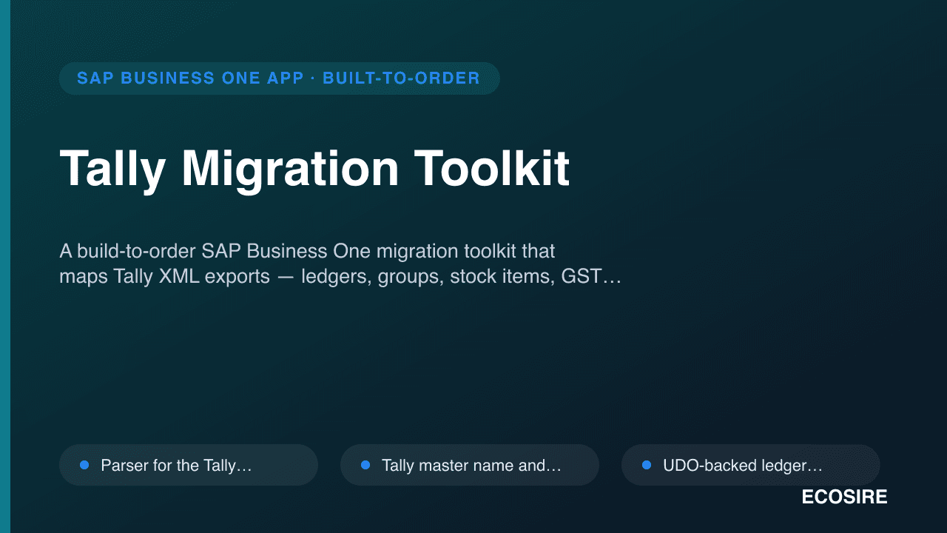Click the line 'maps Tally XML exports — ledgers'
947x533 pixels.
(340, 278)
